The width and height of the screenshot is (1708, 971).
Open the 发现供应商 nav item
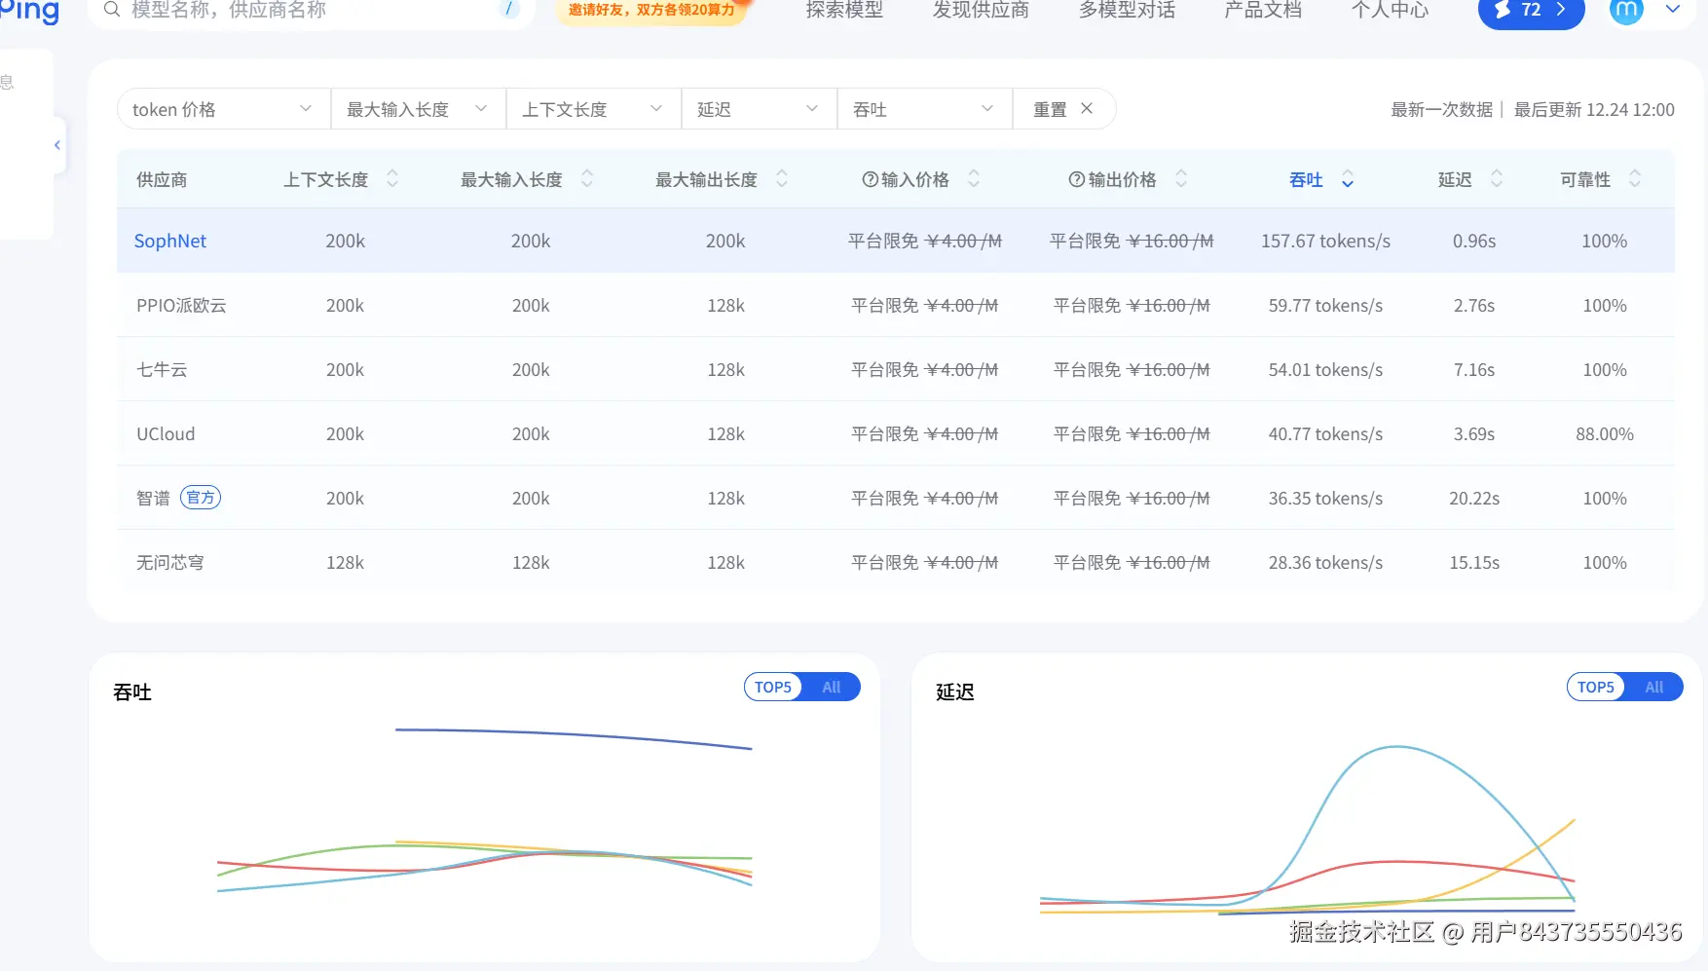click(981, 10)
